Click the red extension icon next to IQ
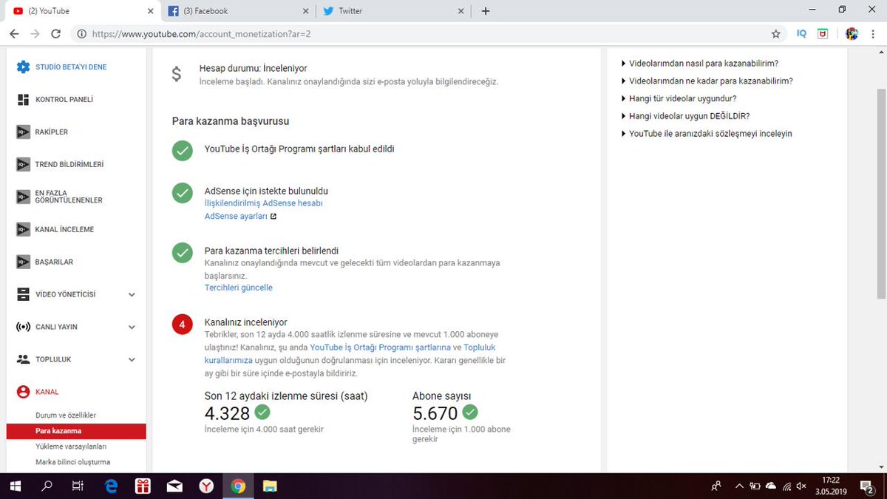Viewport: 887px width, 499px height. 823,34
